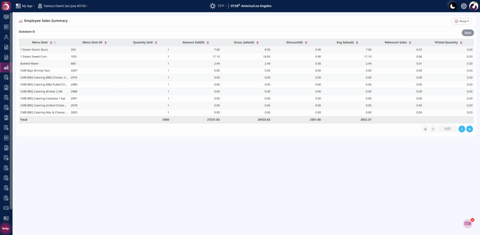Open the chat support icon at bottom right
Image resolution: width=480 pixels, height=235 pixels.
(467, 224)
